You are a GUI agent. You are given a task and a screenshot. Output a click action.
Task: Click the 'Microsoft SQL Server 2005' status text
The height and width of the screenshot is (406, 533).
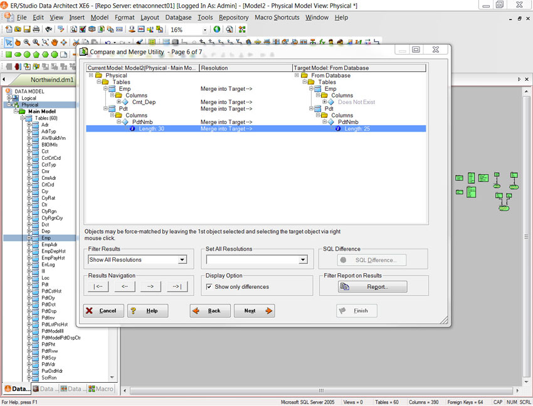308,402
